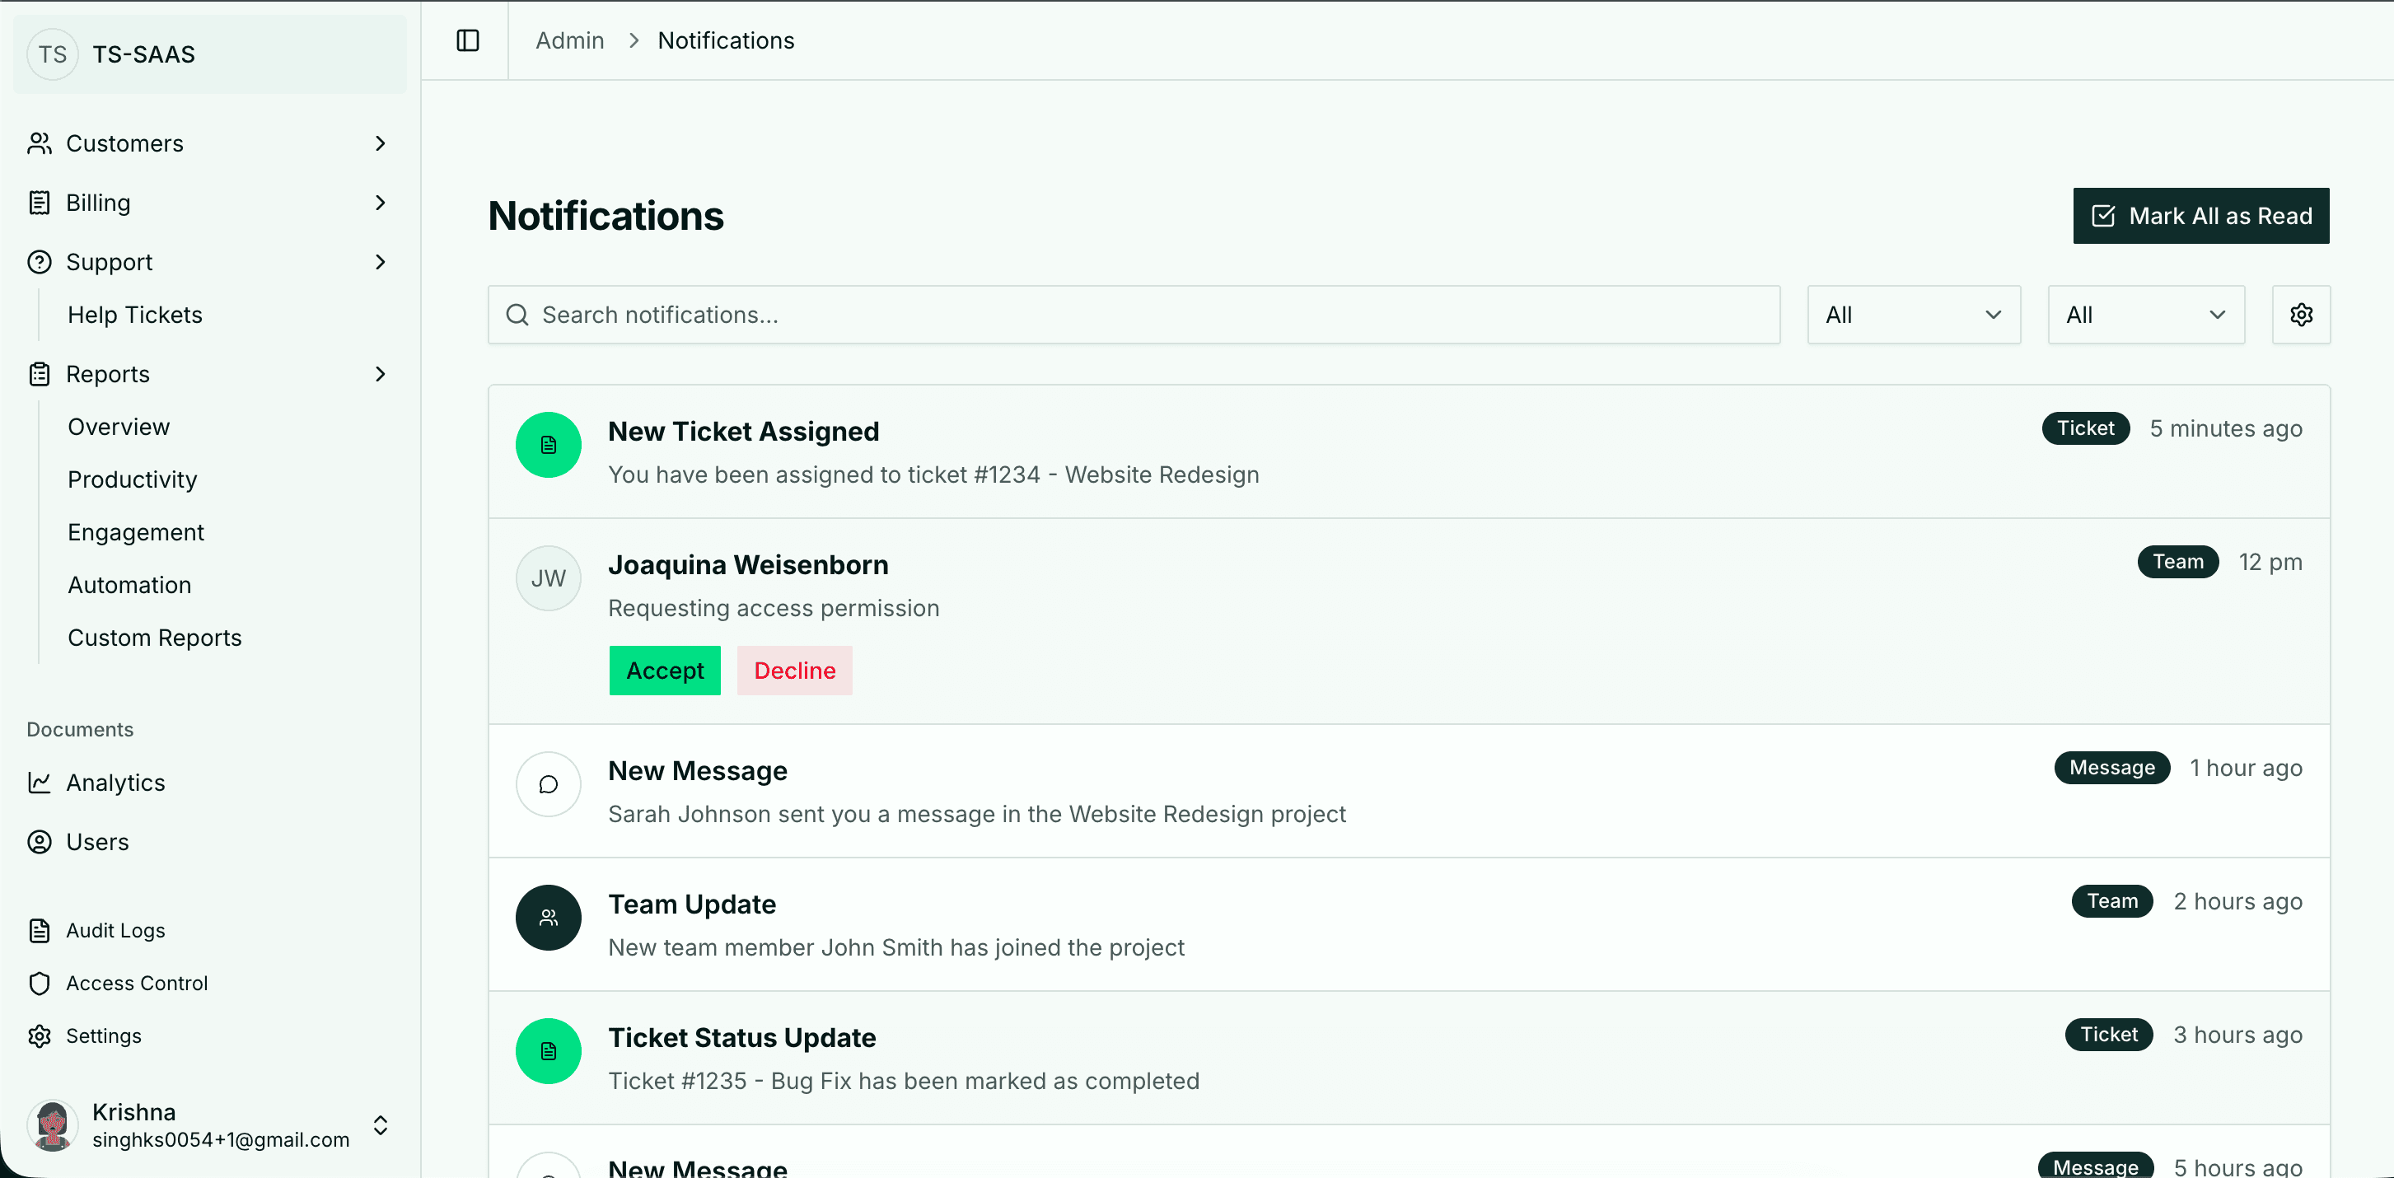Click the Message badge on 1 hour ago row

coord(2111,768)
